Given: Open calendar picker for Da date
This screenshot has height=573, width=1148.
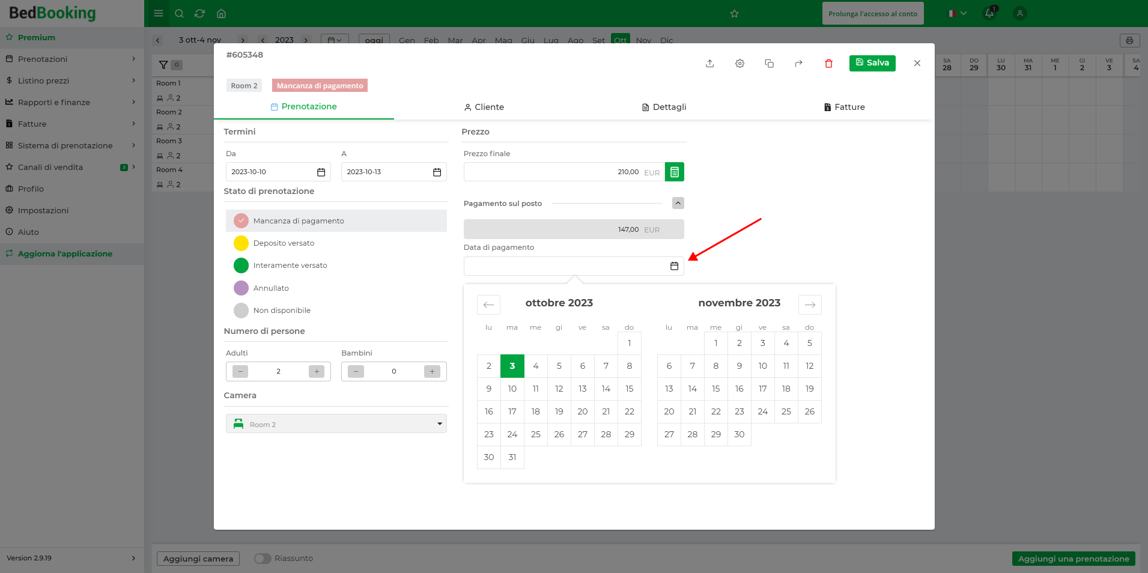Looking at the screenshot, I should pos(321,172).
